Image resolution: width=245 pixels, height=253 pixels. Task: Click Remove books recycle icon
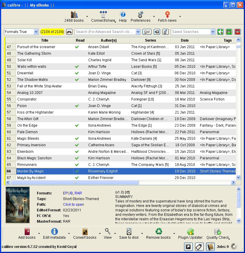(159, 232)
